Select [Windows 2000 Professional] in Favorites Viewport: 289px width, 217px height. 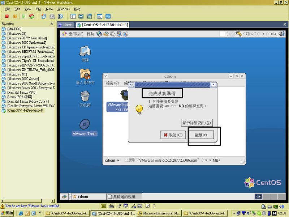click(x=27, y=43)
